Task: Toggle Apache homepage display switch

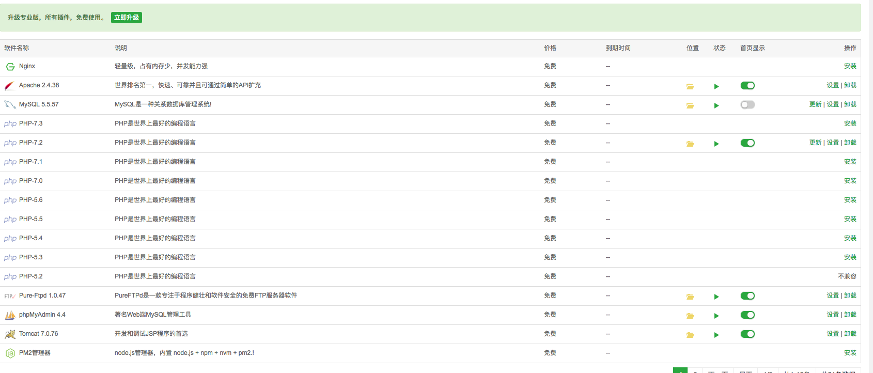Action: coord(747,86)
